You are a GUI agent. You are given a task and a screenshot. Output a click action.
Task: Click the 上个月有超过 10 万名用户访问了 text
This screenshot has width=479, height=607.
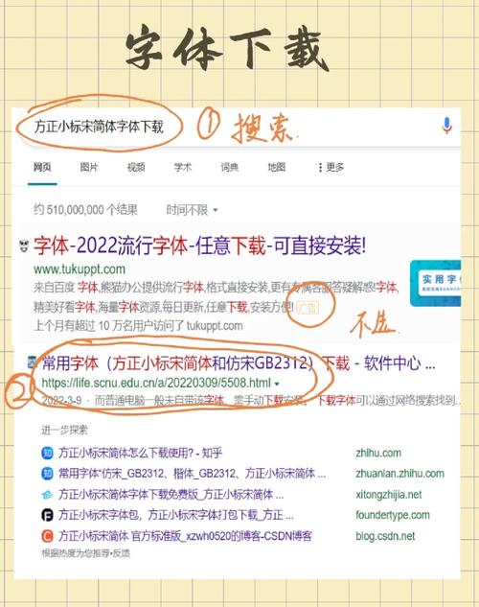[x=138, y=326]
